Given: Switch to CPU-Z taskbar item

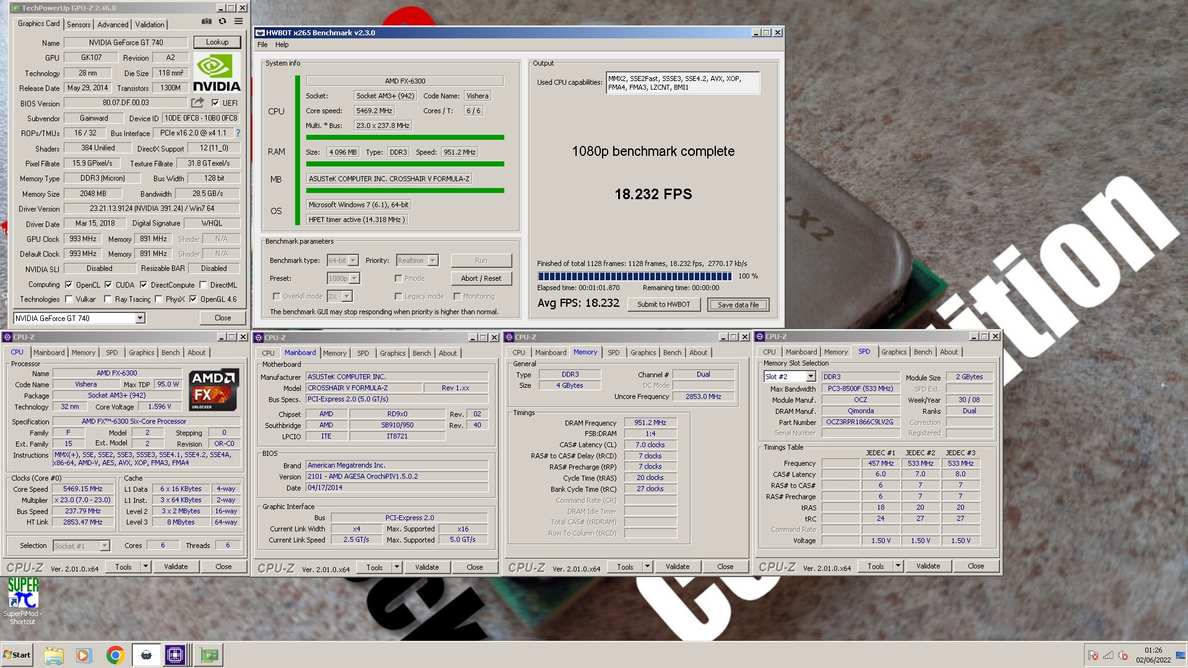Looking at the screenshot, I should (x=175, y=655).
